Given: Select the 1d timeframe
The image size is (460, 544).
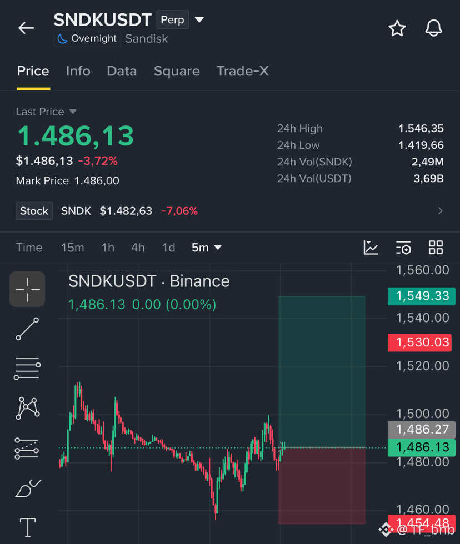Looking at the screenshot, I should (169, 248).
